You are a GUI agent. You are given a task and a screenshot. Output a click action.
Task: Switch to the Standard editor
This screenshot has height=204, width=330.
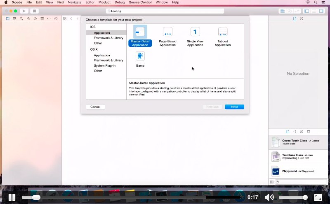click(283, 11)
